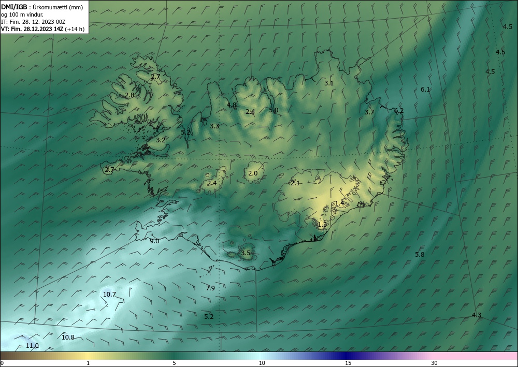Image resolution: width=518 pixels, height=367 pixels.
Task: Select the 3.3 map value
Action: (214, 126)
